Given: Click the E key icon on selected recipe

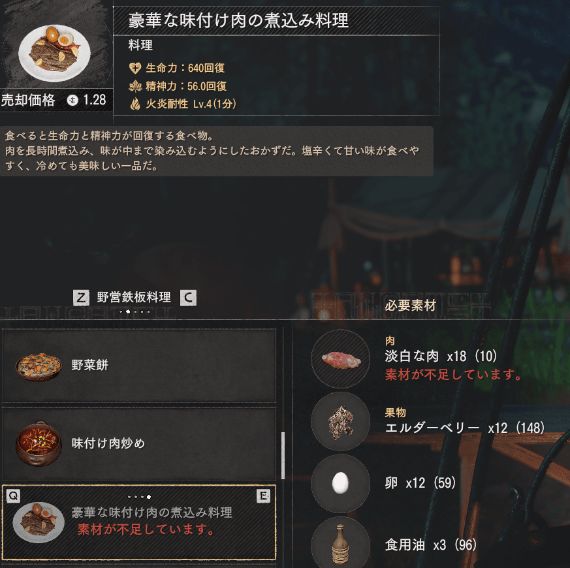Looking at the screenshot, I should pyautogui.click(x=263, y=496).
